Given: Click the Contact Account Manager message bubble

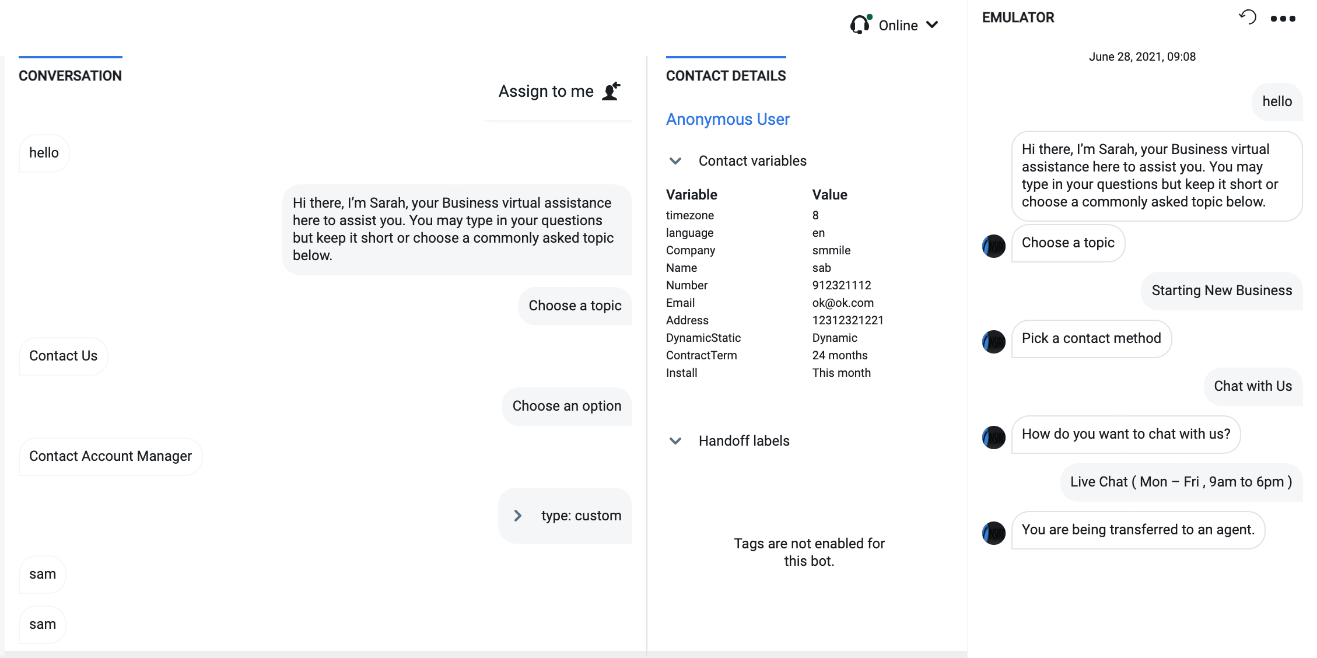Looking at the screenshot, I should coord(110,456).
